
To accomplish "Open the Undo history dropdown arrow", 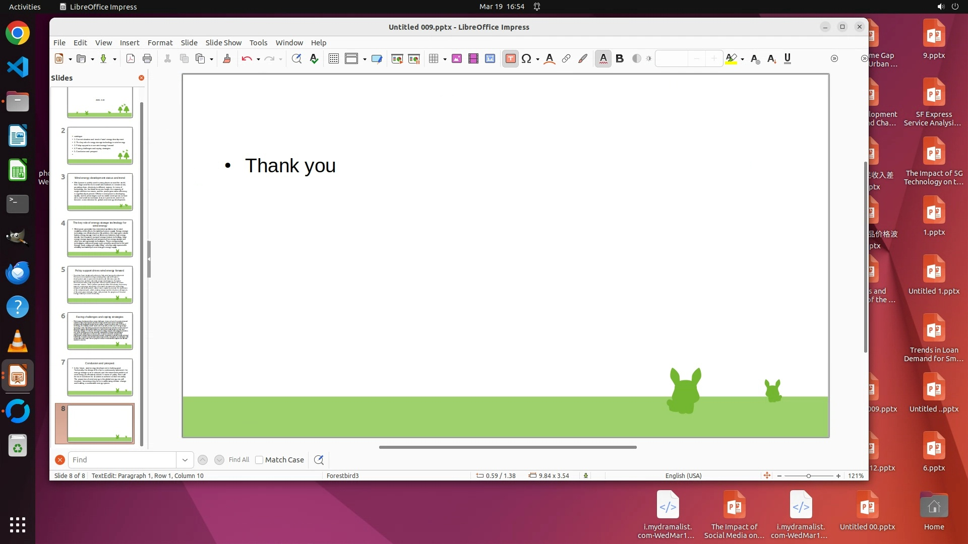I will (x=258, y=59).
